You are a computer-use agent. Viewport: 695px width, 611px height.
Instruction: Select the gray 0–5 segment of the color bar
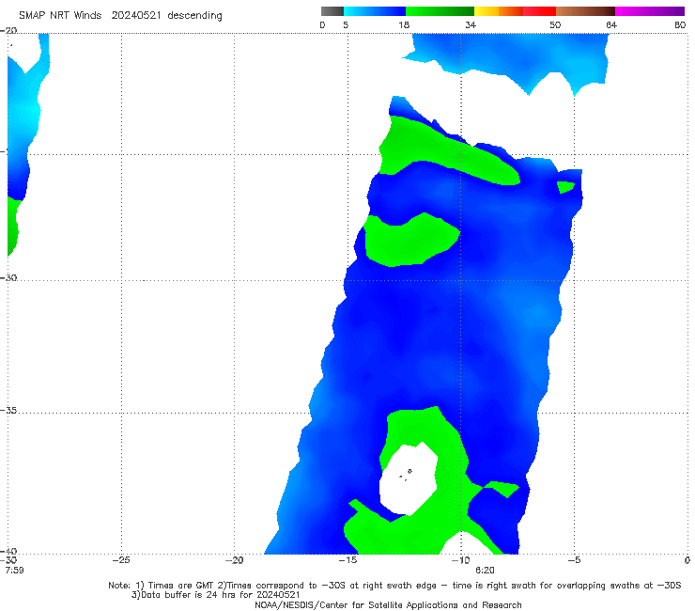[x=332, y=11]
